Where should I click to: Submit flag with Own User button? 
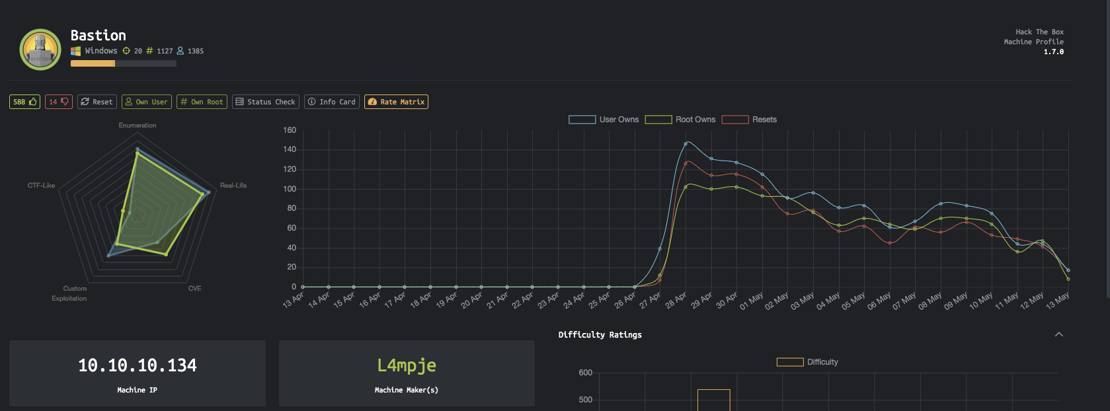pyautogui.click(x=147, y=102)
